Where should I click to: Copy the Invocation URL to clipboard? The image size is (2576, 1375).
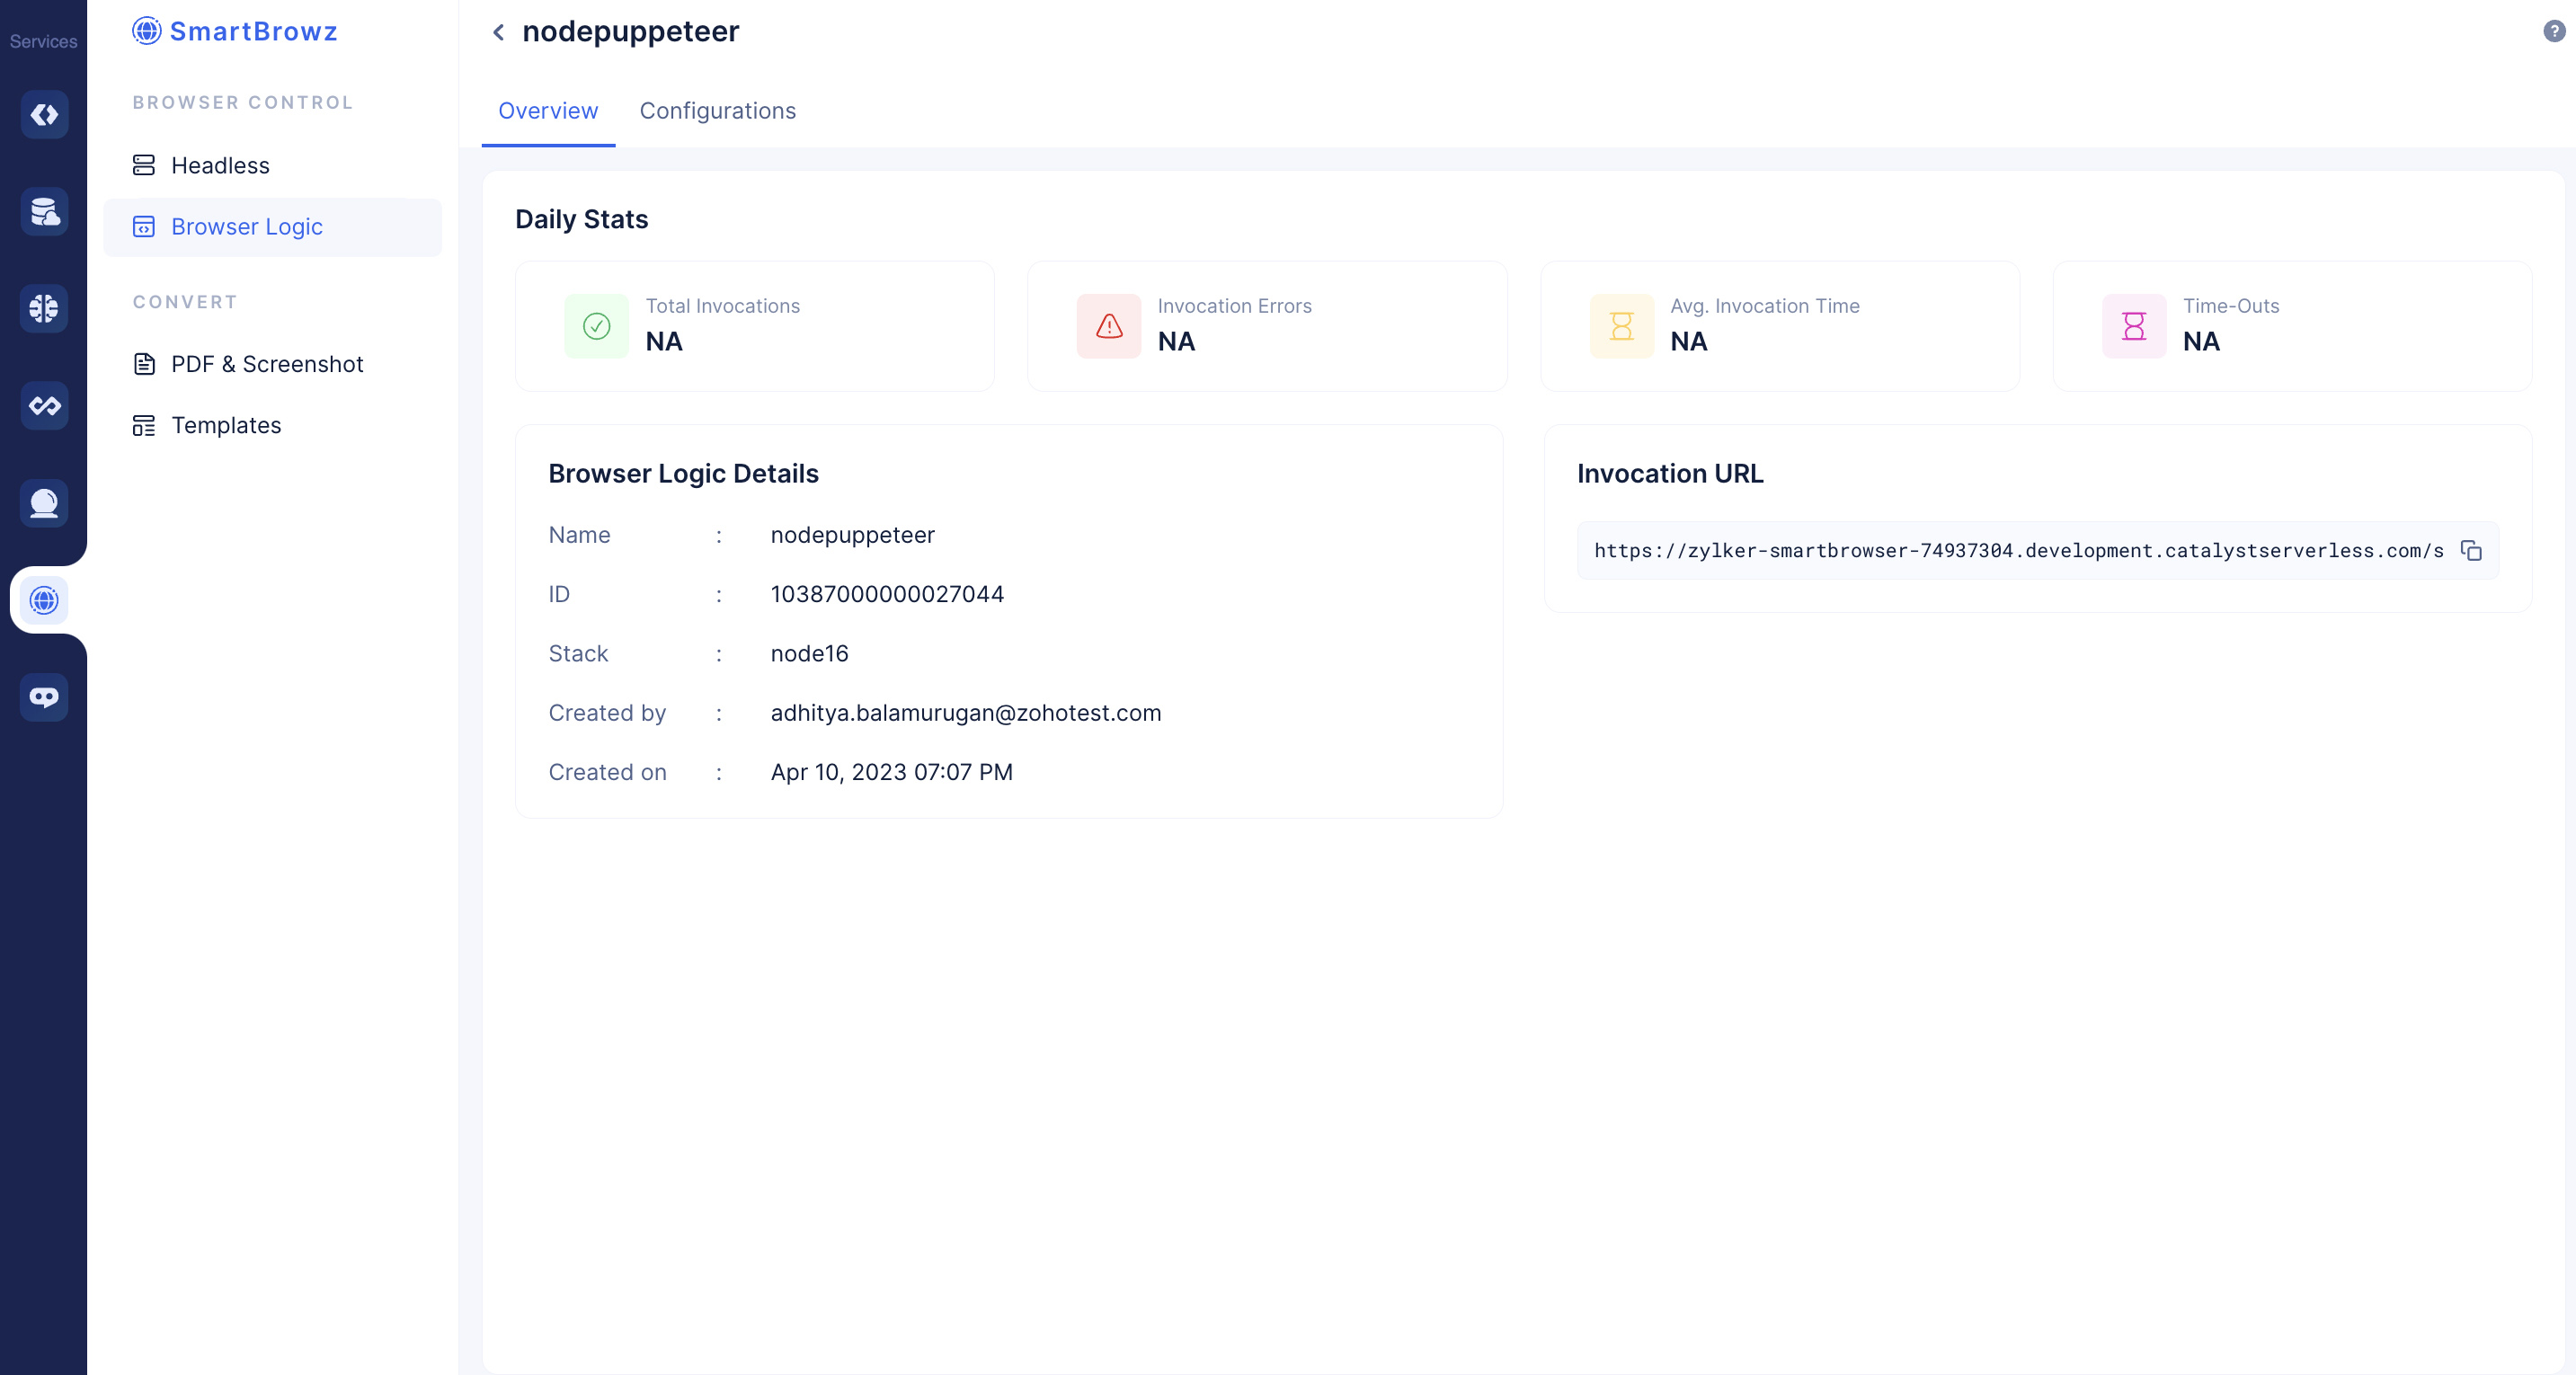point(2474,548)
